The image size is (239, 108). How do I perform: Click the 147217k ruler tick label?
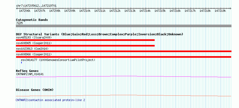190,11
